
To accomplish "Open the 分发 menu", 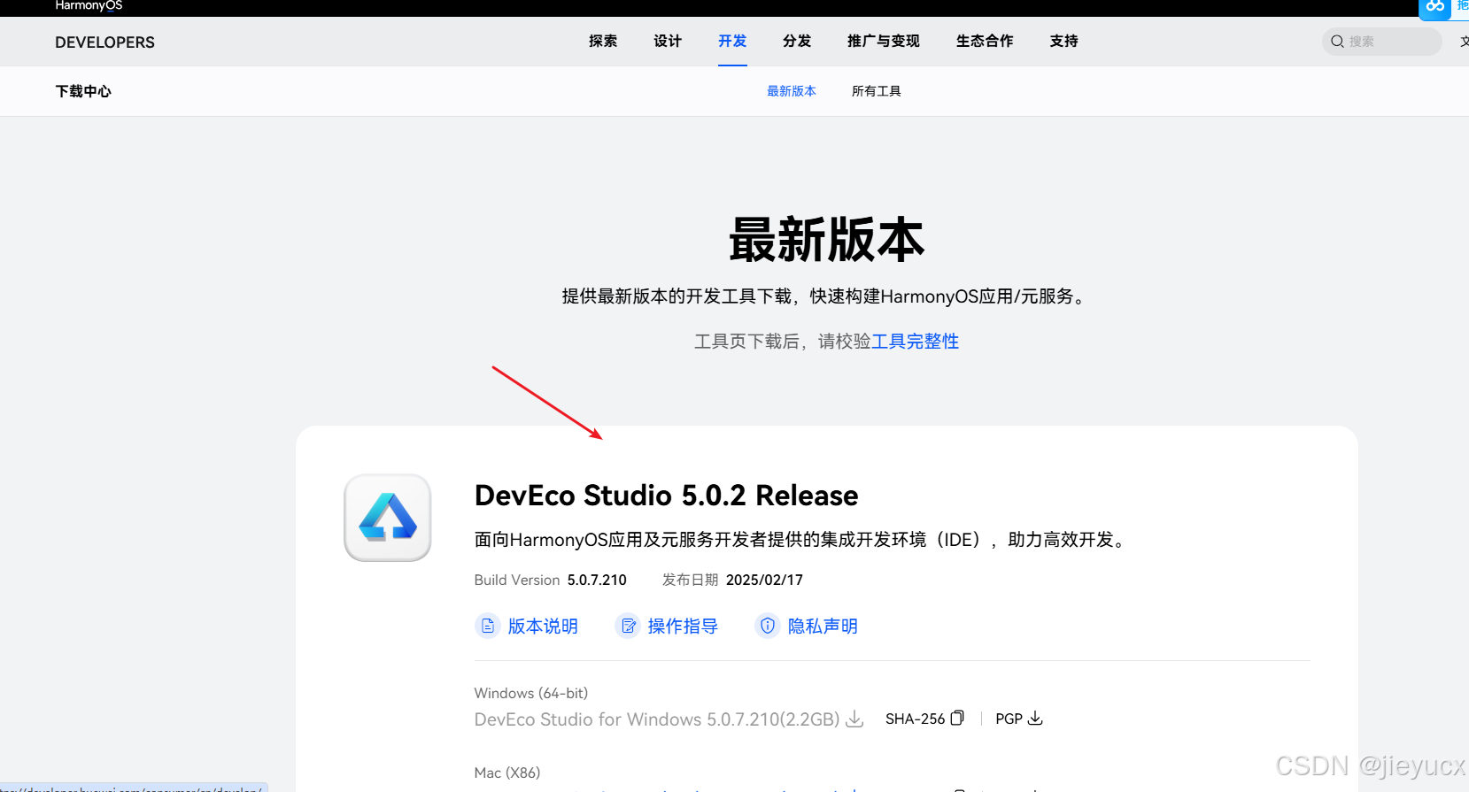I will pos(797,41).
